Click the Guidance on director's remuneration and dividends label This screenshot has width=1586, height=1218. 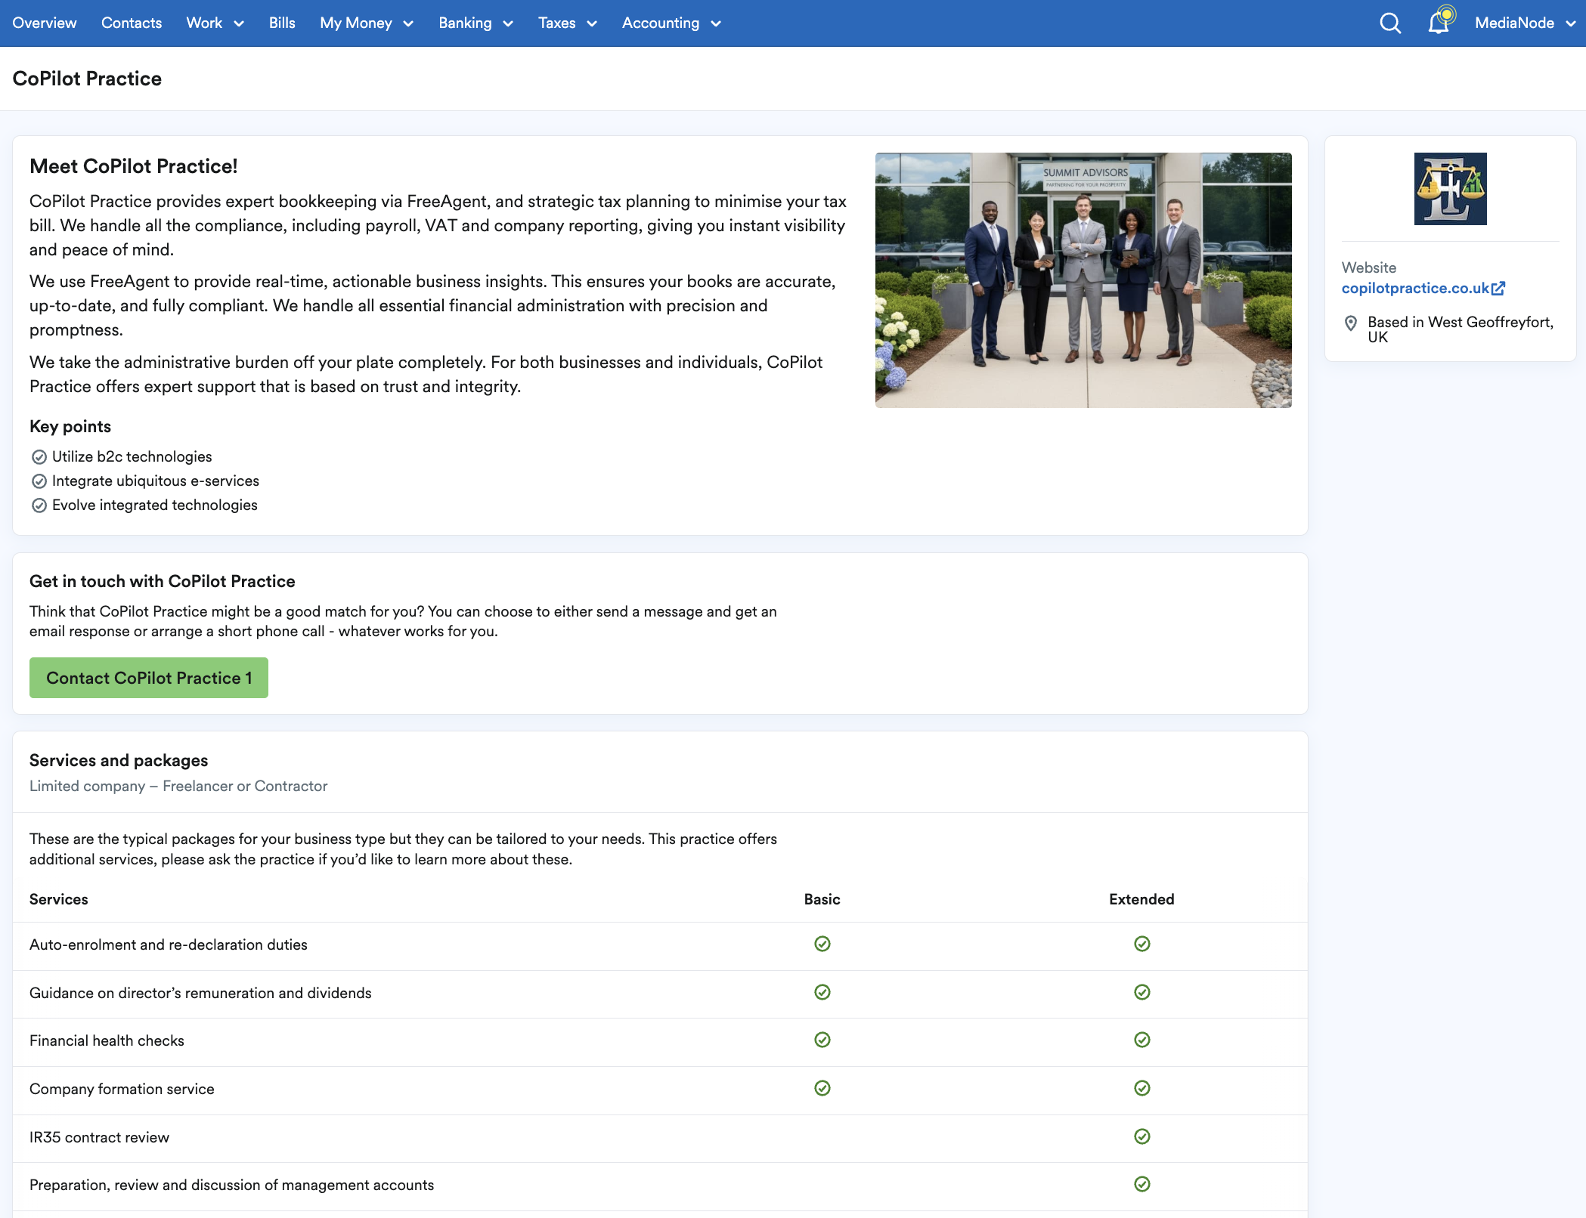coord(200,993)
